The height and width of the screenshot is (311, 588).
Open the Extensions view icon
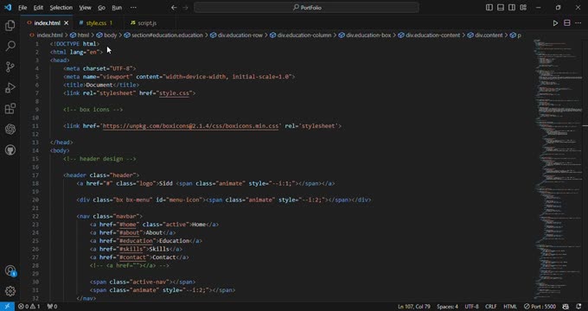point(10,109)
